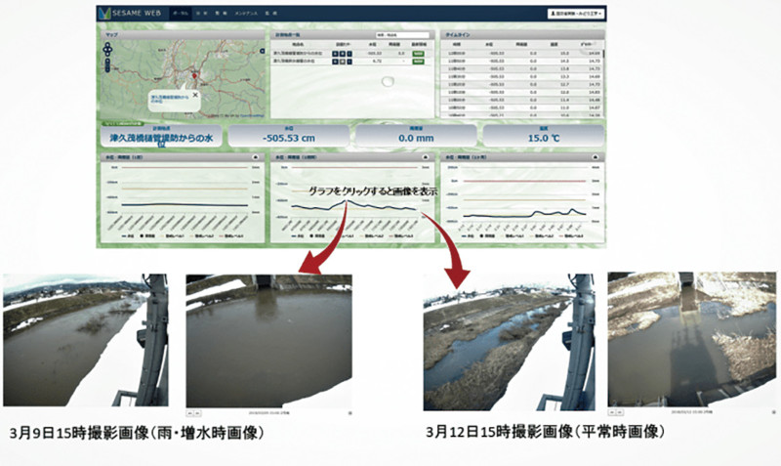The width and height of the screenshot is (781, 466).
Task: Click the last setting icon in second list row
Action: click(x=351, y=63)
